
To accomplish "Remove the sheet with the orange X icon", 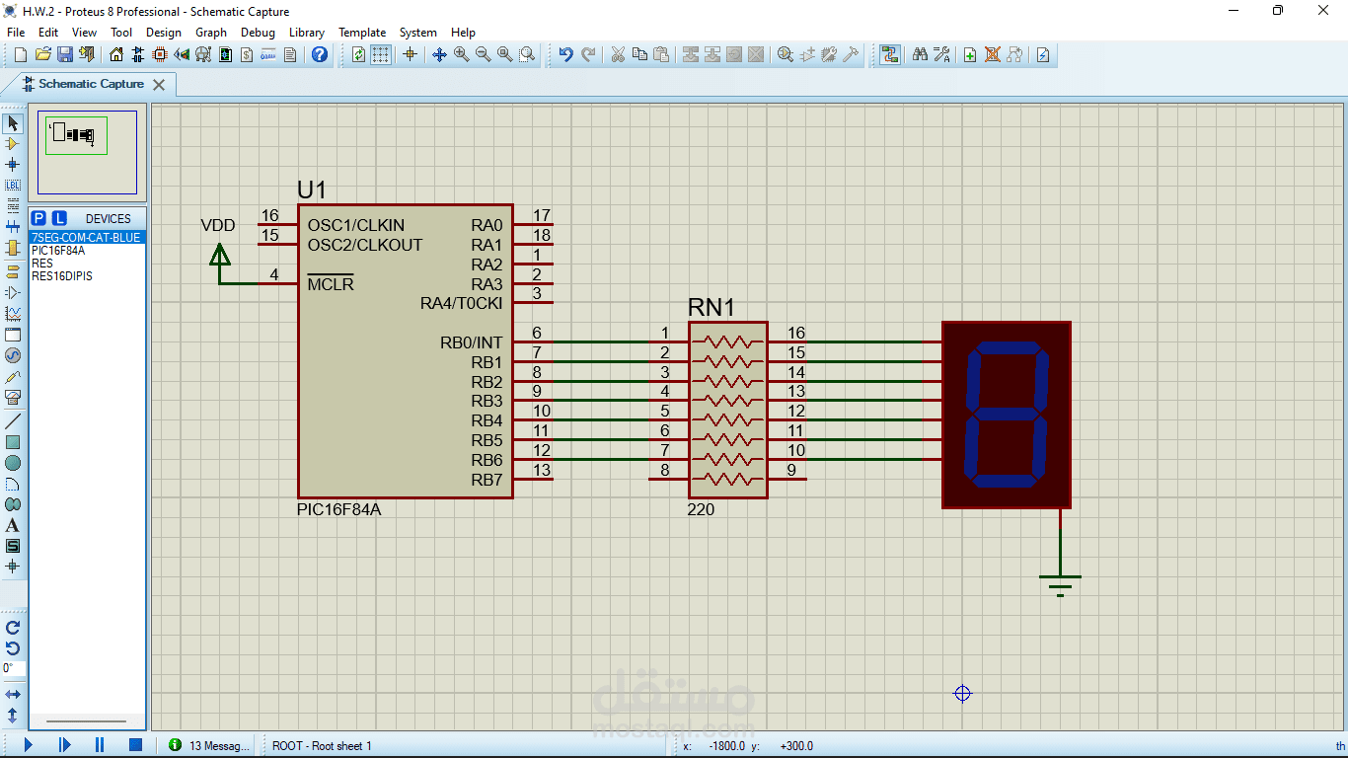I will coord(992,54).
